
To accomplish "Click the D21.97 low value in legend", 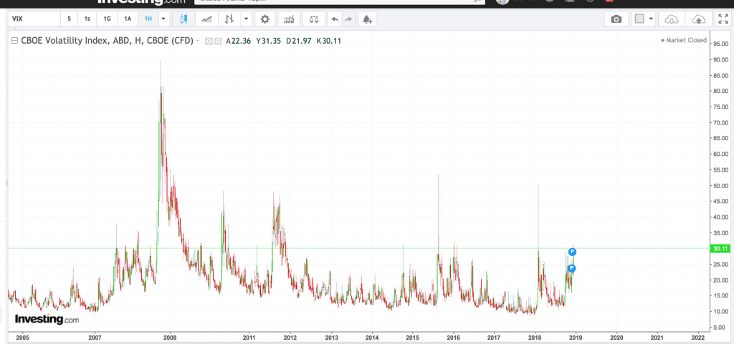I will point(299,41).
